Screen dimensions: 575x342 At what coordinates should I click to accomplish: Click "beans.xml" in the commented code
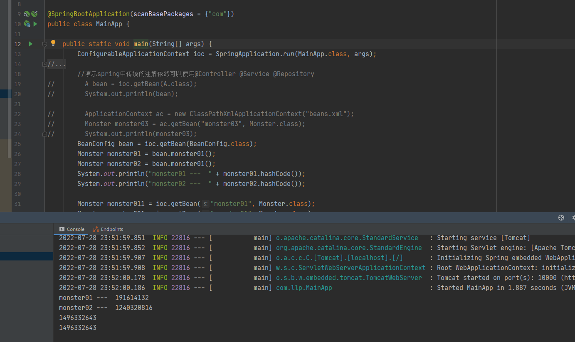coord(326,114)
